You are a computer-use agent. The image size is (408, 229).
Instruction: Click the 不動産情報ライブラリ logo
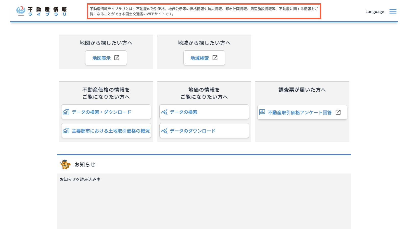(42, 11)
